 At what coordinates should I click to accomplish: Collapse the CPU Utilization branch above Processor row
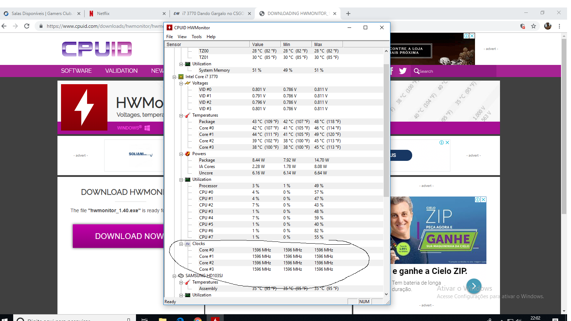pos(181,179)
